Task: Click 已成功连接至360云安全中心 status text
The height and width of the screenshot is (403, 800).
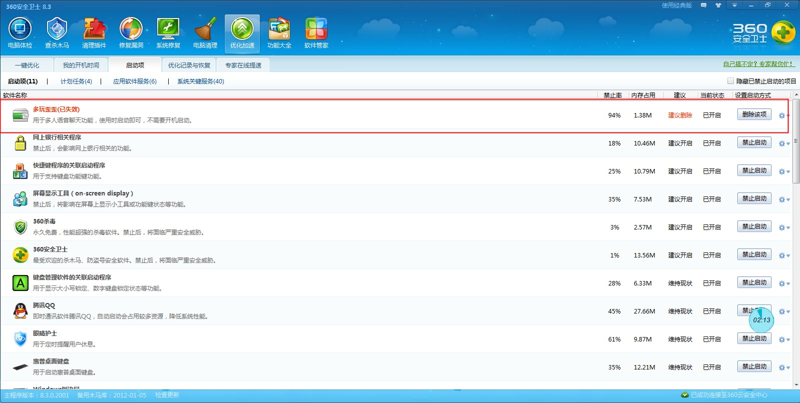Action: coord(729,395)
